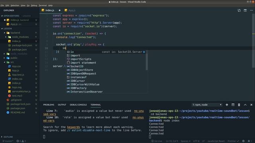
Task: Click the feedback smiley in status bar
Action: (x=243, y=141)
